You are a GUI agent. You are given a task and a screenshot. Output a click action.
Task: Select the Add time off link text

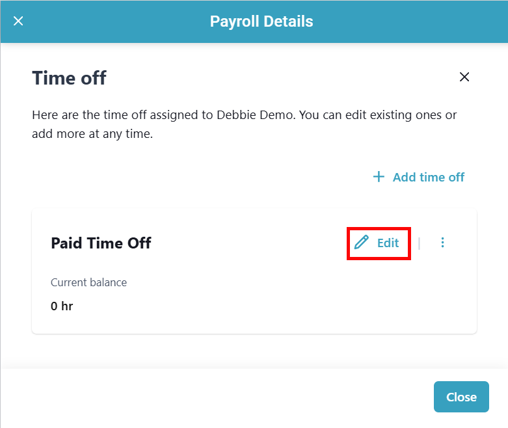click(428, 177)
